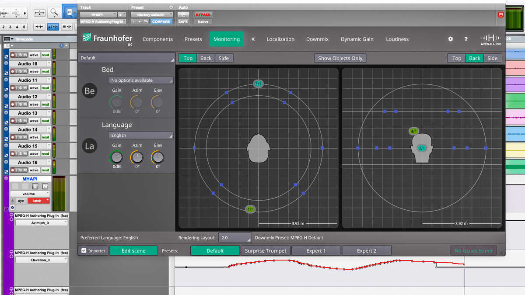Click the Edit scene button
The height and width of the screenshot is (295, 525).
coord(133,250)
